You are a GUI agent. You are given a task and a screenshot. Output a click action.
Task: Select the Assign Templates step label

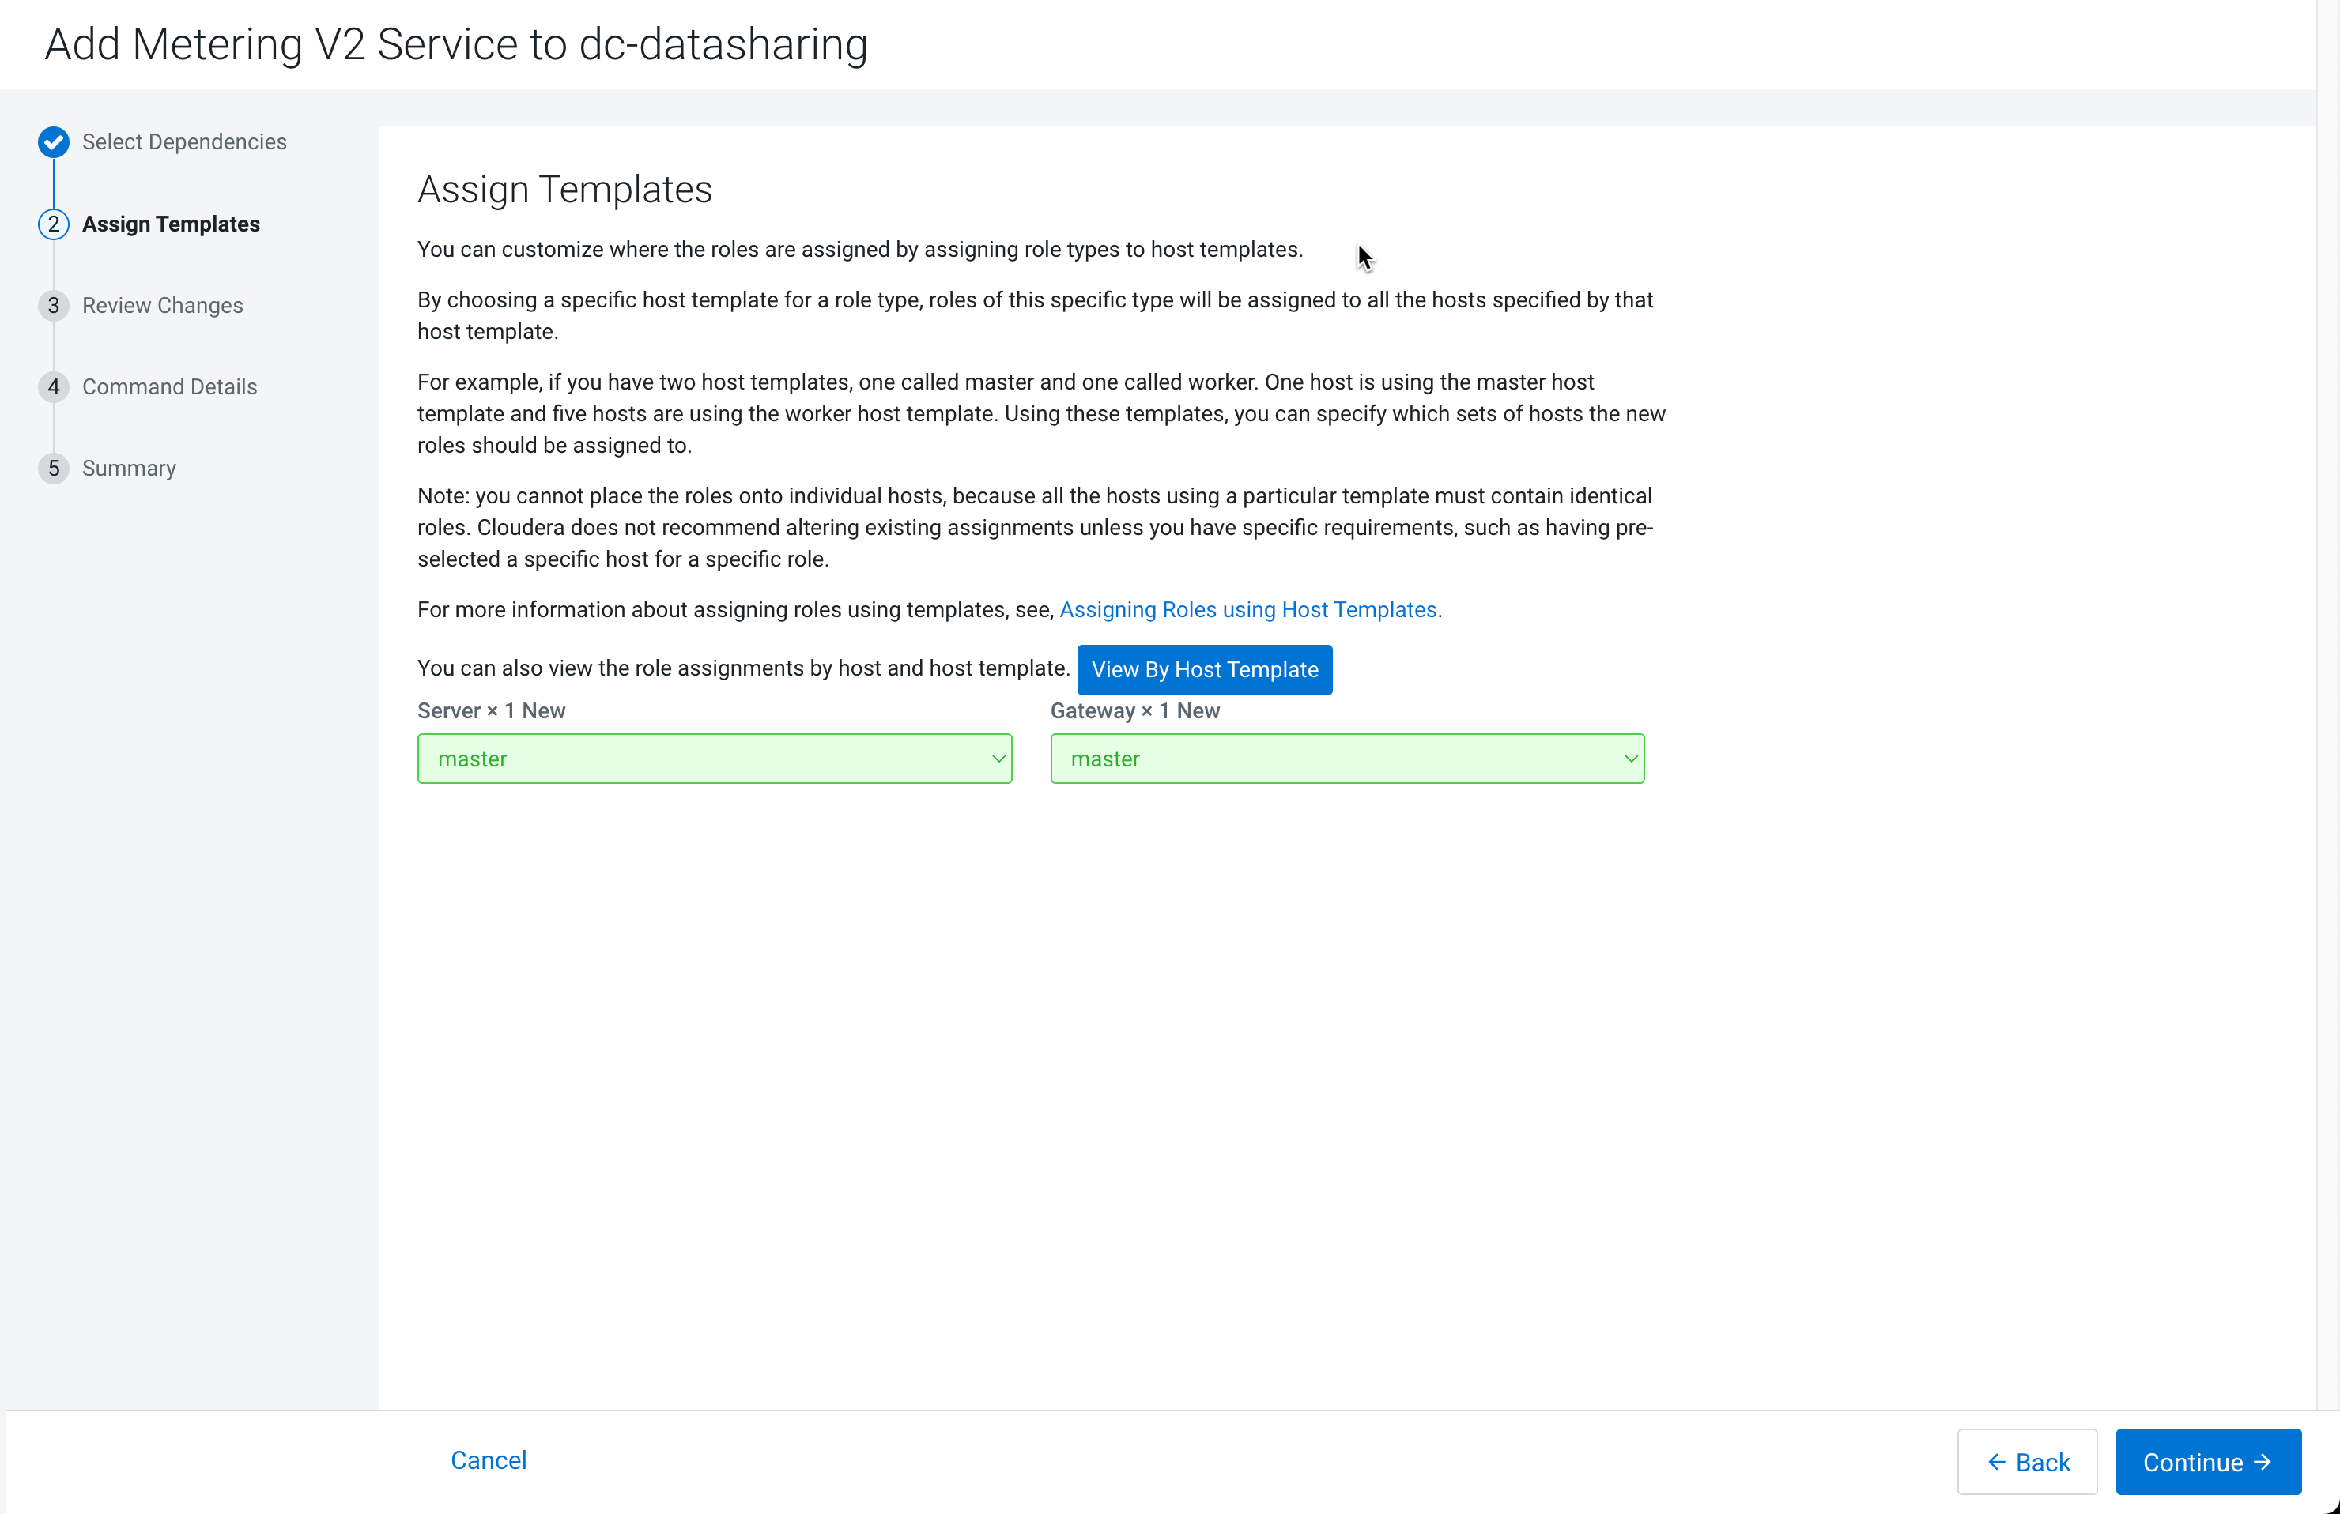(171, 224)
